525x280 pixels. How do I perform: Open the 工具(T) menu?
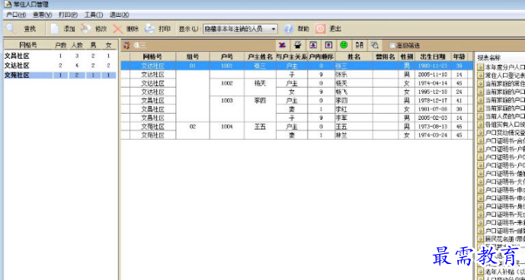(x=94, y=14)
